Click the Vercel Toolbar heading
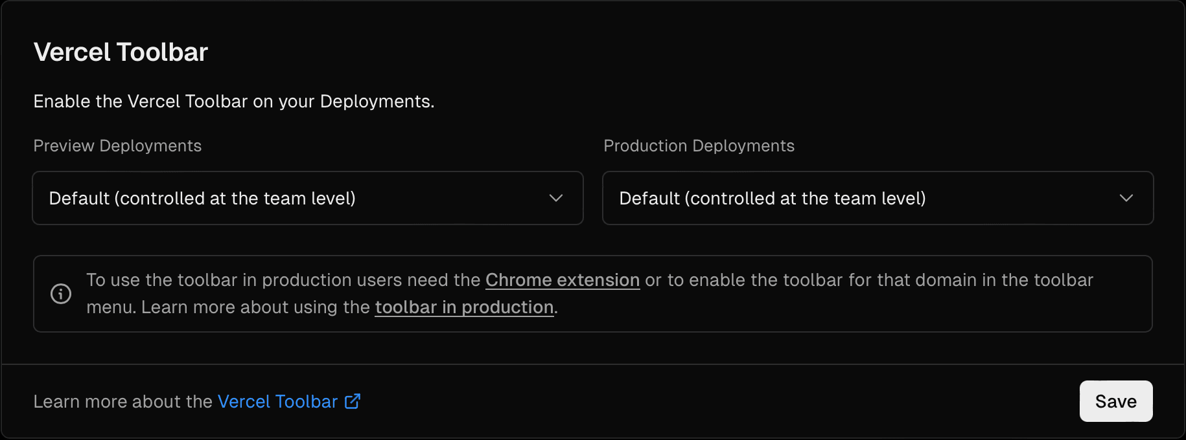Screen dimensions: 1186x440 pos(121,52)
